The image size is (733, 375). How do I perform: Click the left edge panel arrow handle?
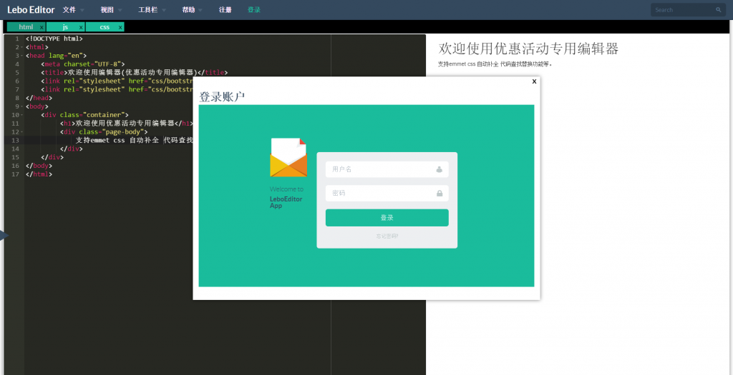tap(4, 236)
